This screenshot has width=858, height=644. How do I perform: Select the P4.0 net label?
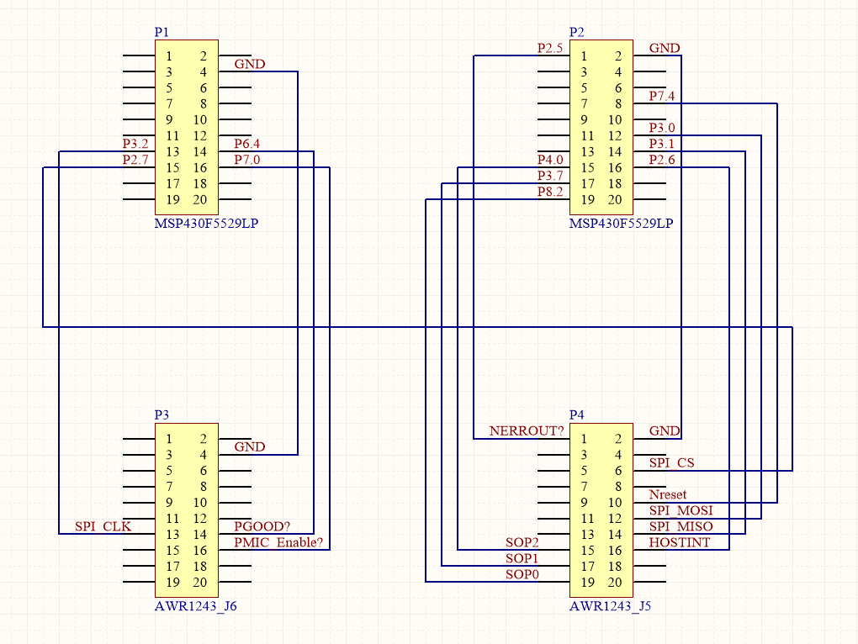[x=550, y=160]
